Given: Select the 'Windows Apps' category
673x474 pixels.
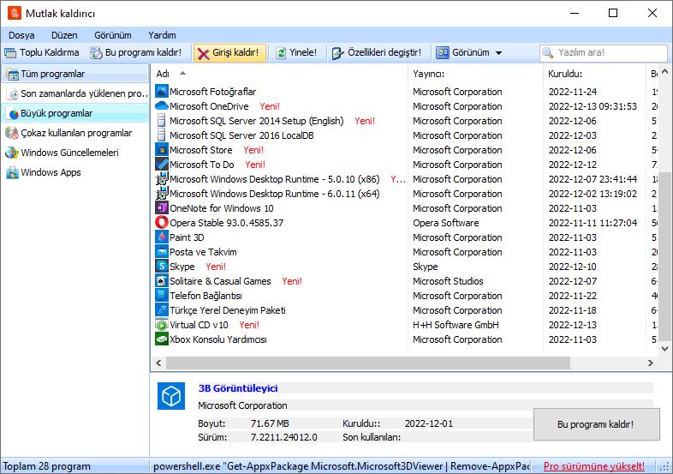Looking at the screenshot, I should 75,172.
